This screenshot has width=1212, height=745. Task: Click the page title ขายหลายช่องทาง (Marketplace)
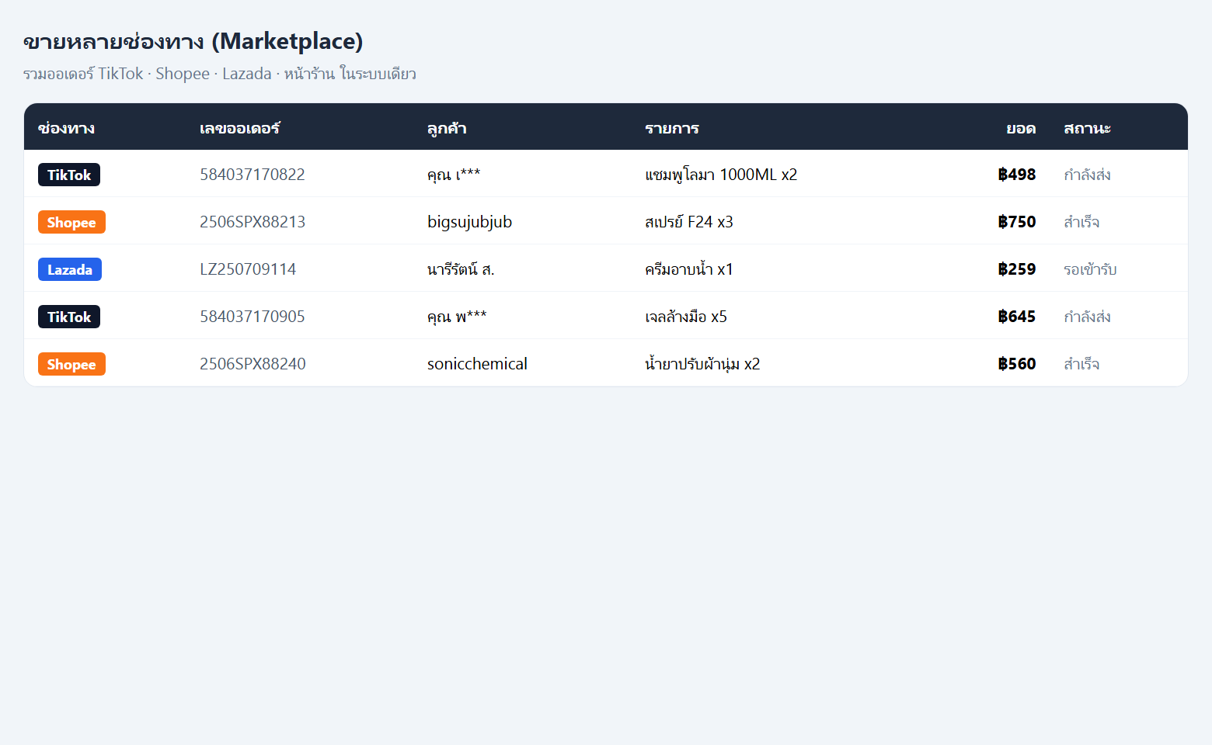click(193, 41)
